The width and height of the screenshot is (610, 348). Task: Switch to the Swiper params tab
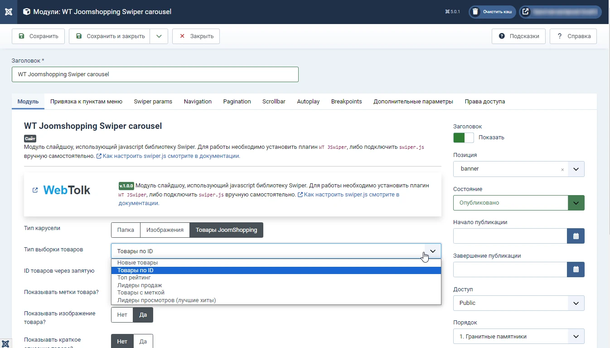153,102
